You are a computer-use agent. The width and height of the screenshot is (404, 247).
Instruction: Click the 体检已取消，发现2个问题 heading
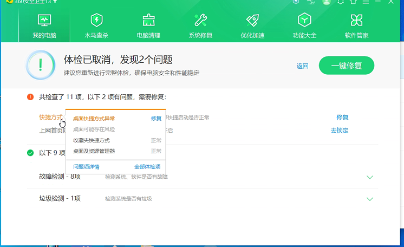[118, 60]
